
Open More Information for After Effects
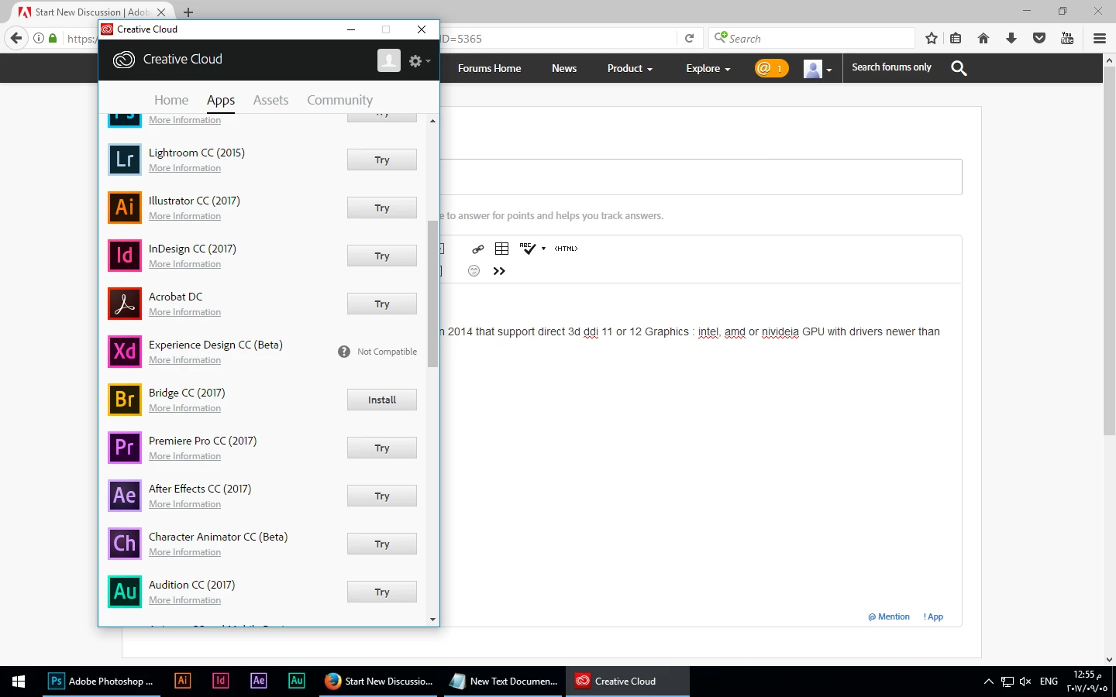pos(184,504)
